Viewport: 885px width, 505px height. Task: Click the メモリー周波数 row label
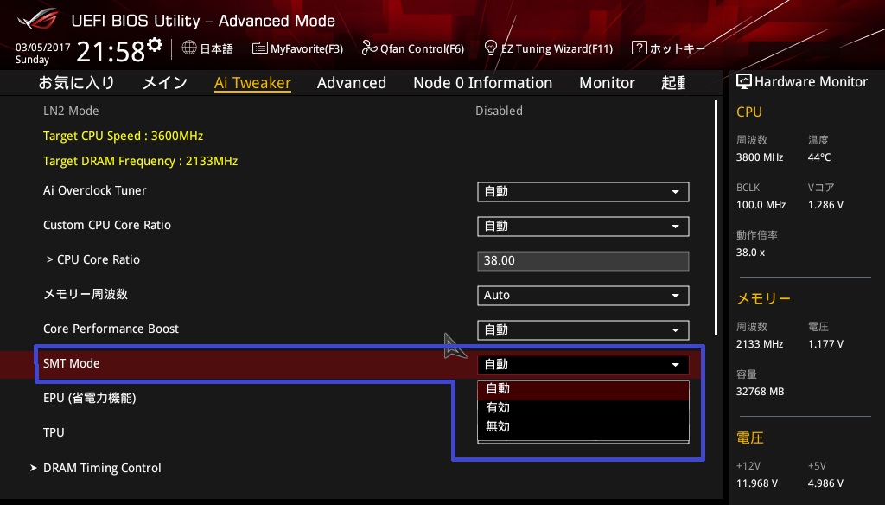[86, 294]
